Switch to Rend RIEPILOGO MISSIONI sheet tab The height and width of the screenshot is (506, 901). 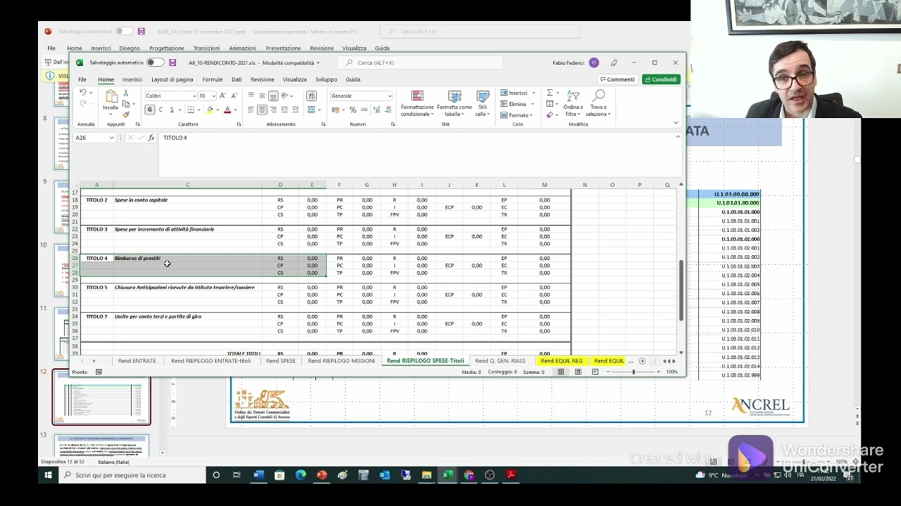341,361
